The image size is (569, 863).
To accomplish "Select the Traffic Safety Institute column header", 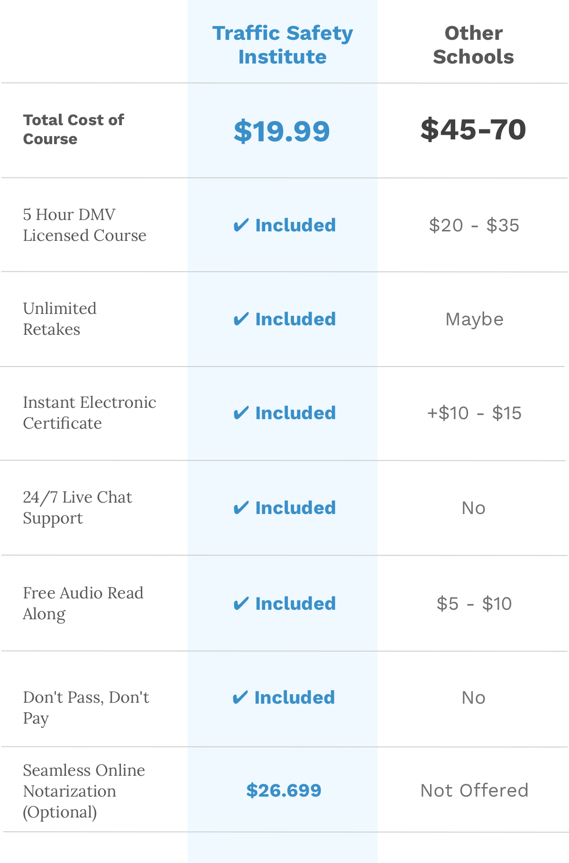I will tap(283, 45).
